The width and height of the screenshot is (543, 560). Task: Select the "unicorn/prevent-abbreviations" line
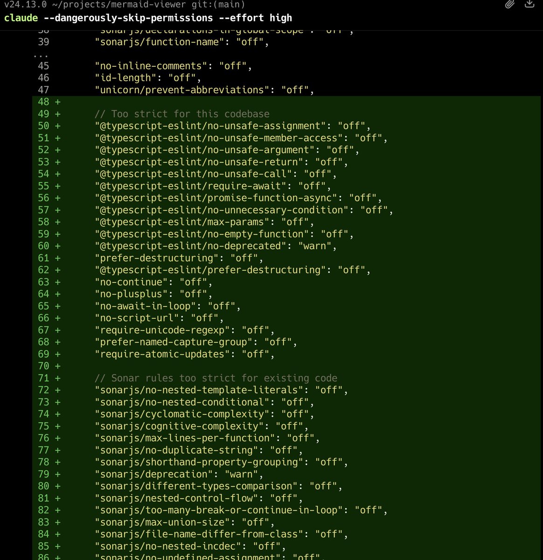pyautogui.click(x=204, y=90)
